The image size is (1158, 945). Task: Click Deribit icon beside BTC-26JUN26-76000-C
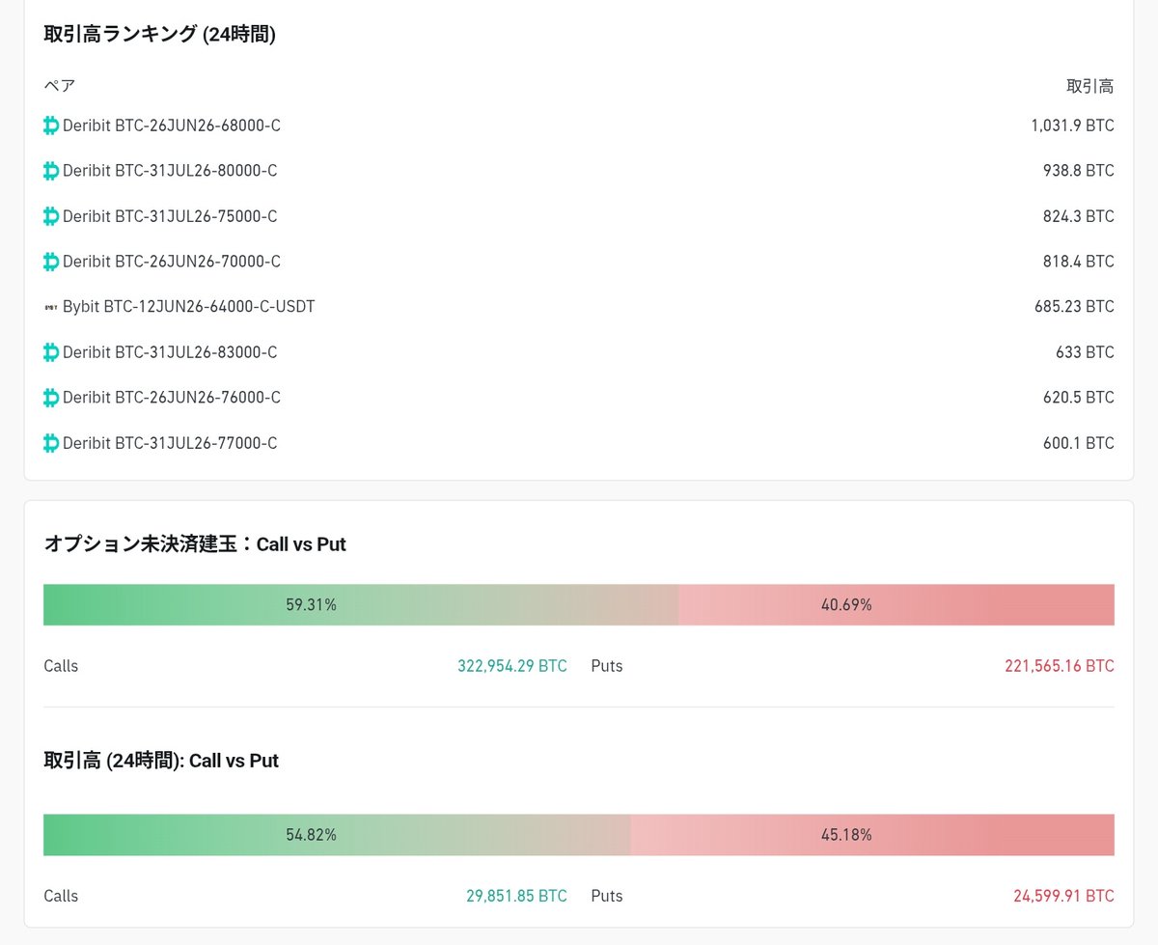(51, 398)
